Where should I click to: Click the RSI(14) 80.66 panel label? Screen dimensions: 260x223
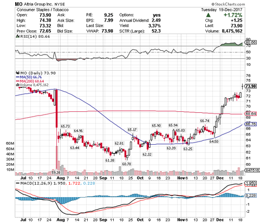click(35, 37)
